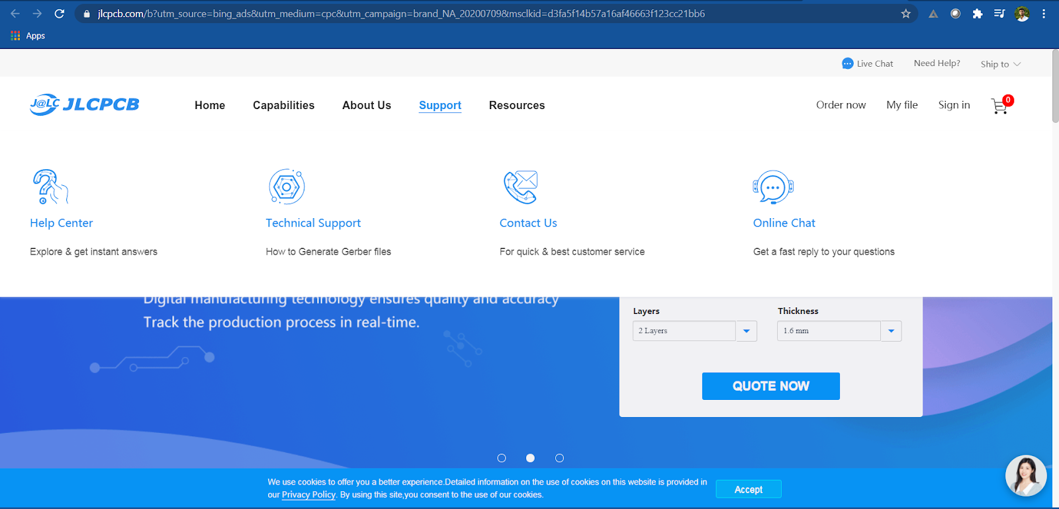Click the Help Center question-mark icon

(x=50, y=186)
